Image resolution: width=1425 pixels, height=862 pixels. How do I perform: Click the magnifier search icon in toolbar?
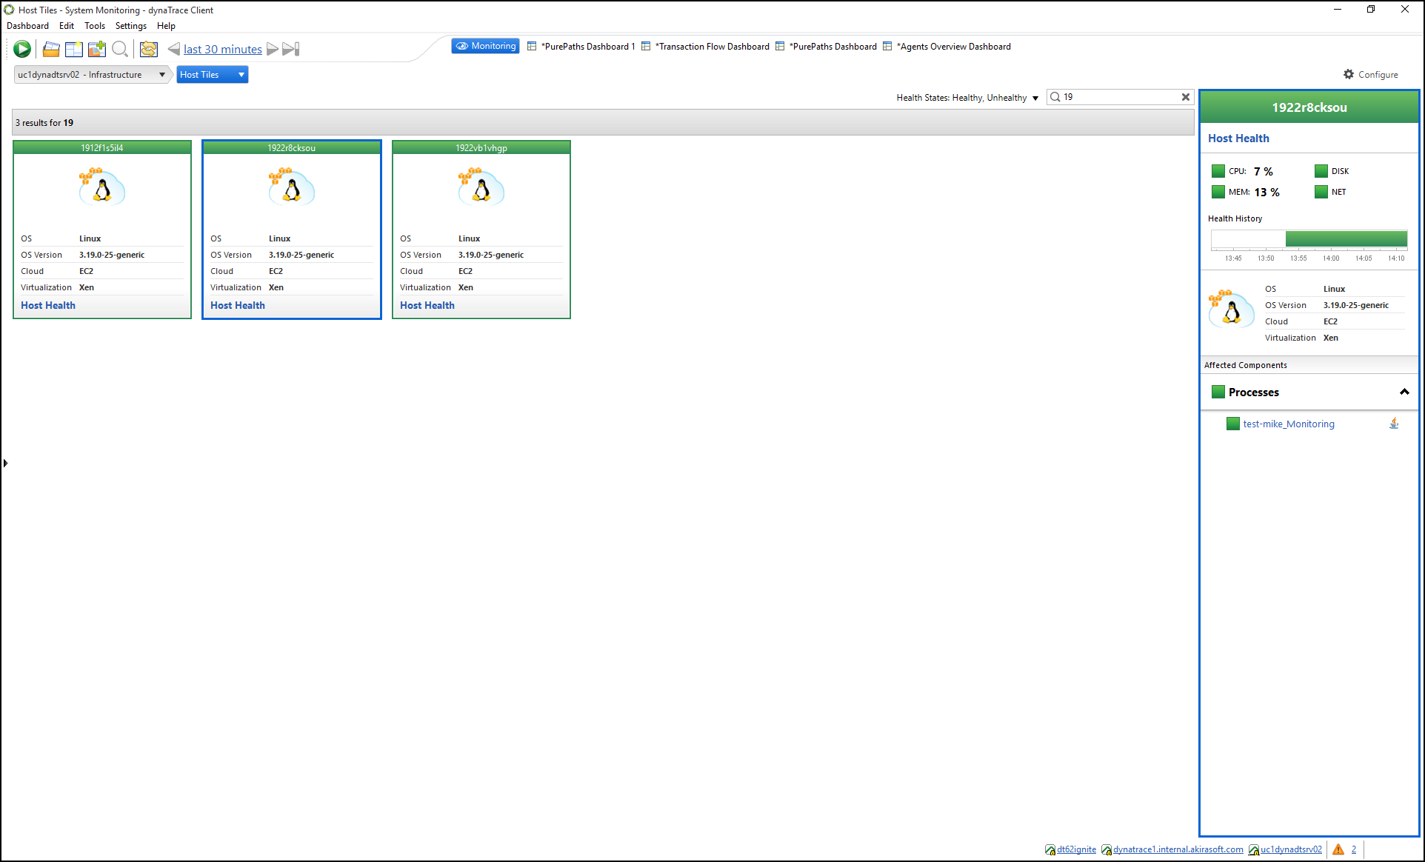click(119, 49)
